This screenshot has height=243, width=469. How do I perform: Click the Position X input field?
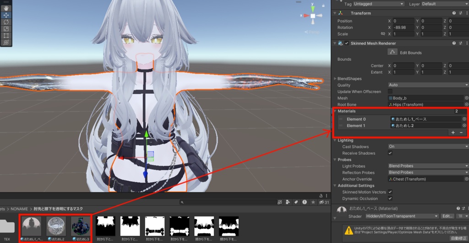click(x=404, y=21)
